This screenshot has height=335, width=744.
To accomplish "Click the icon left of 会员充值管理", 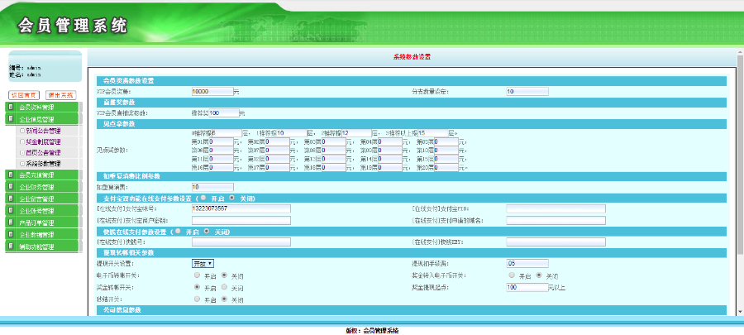I will click(11, 175).
